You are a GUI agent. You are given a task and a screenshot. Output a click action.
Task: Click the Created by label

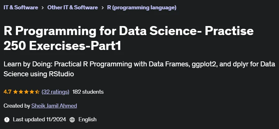(x=17, y=106)
